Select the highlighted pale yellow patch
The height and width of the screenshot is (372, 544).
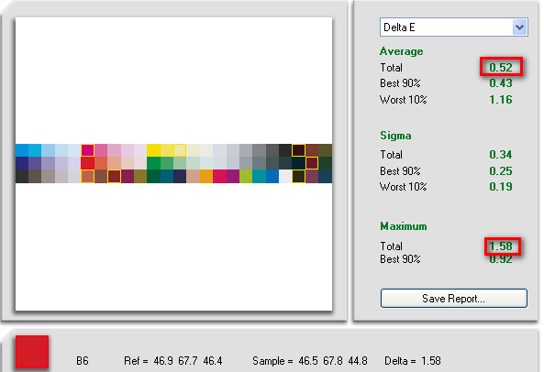tap(180, 150)
